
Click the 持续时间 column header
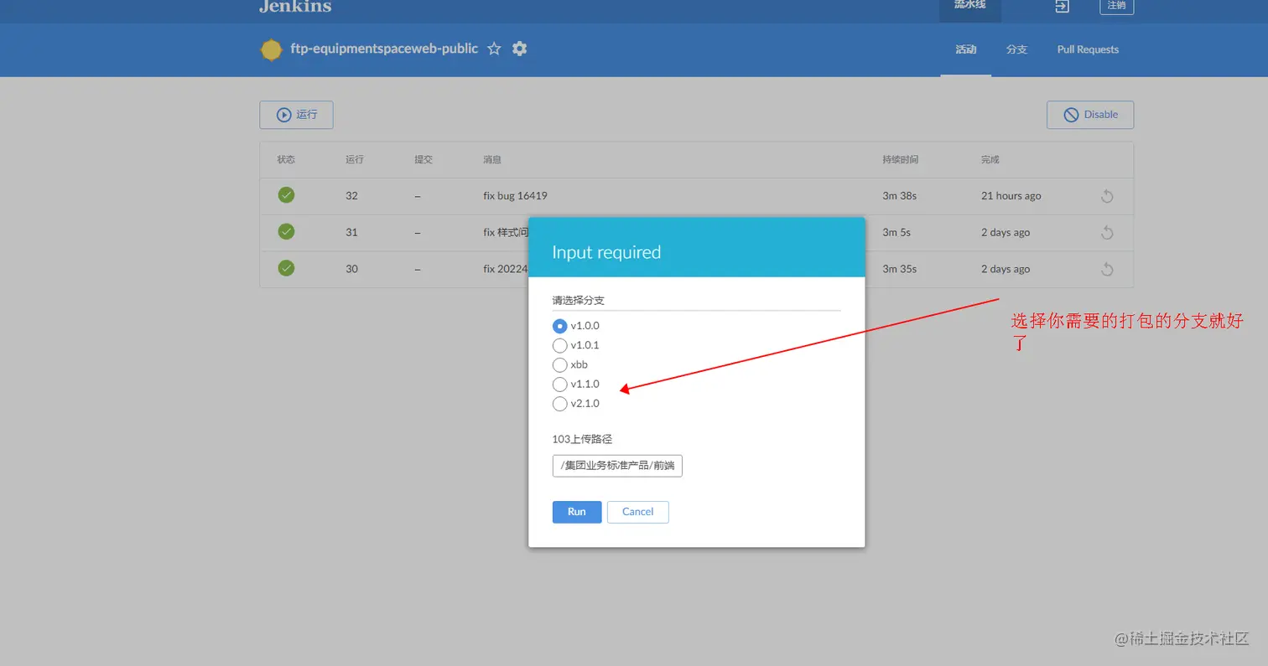tap(900, 160)
